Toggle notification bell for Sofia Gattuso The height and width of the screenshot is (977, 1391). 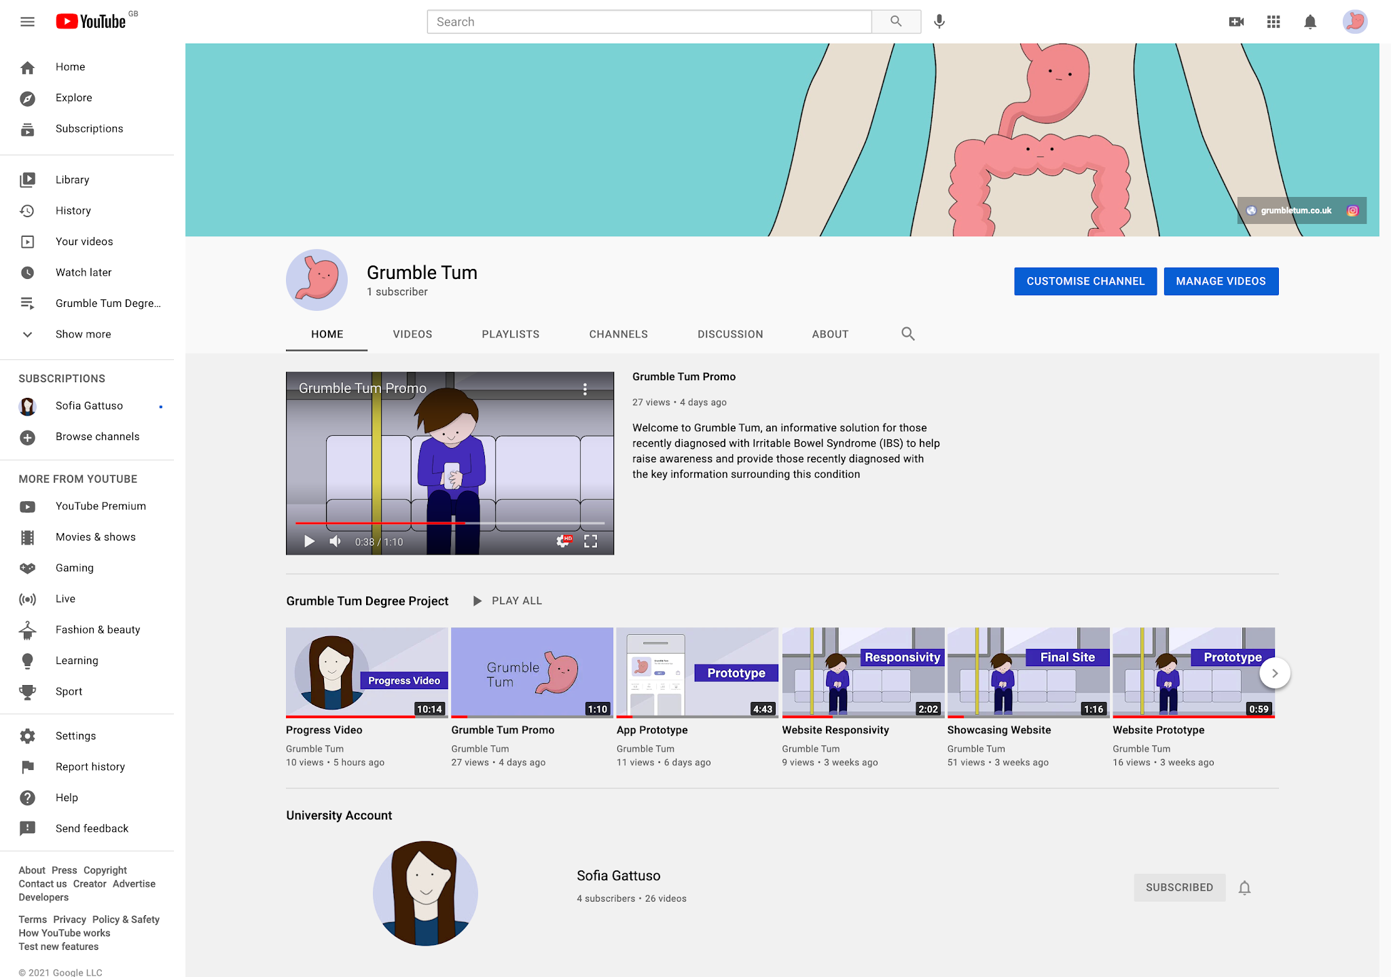tap(1244, 887)
